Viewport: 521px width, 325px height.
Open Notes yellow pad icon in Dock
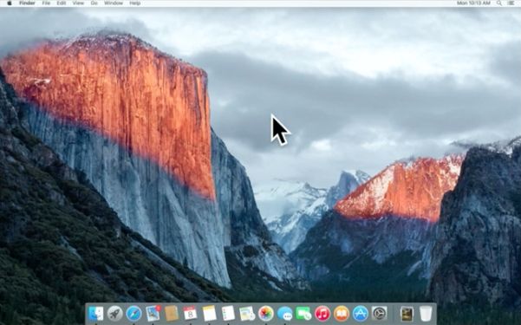point(209,314)
